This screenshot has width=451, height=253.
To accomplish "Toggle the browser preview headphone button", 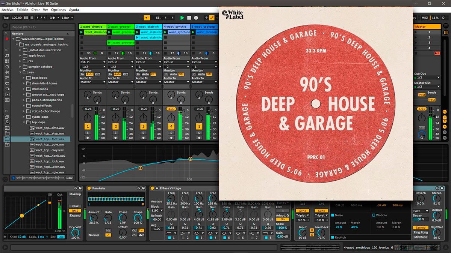I will coord(14,178).
